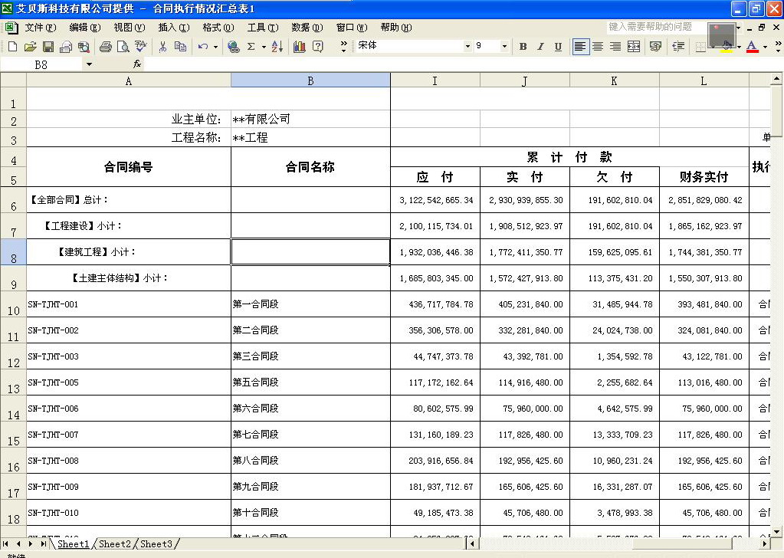
Task: Open the 数据(D) menu
Action: click(x=307, y=28)
